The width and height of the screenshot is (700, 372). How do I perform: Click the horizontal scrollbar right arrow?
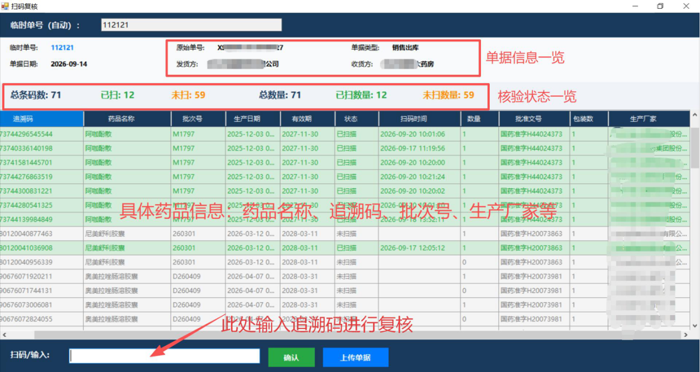685,335
